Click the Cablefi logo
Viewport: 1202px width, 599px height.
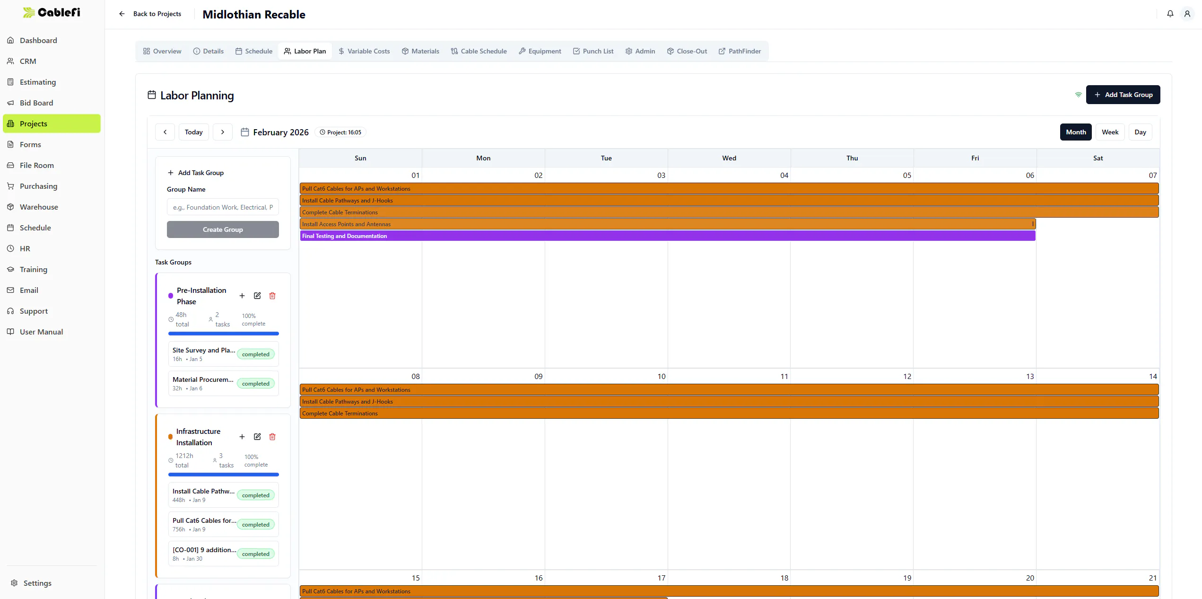click(52, 12)
